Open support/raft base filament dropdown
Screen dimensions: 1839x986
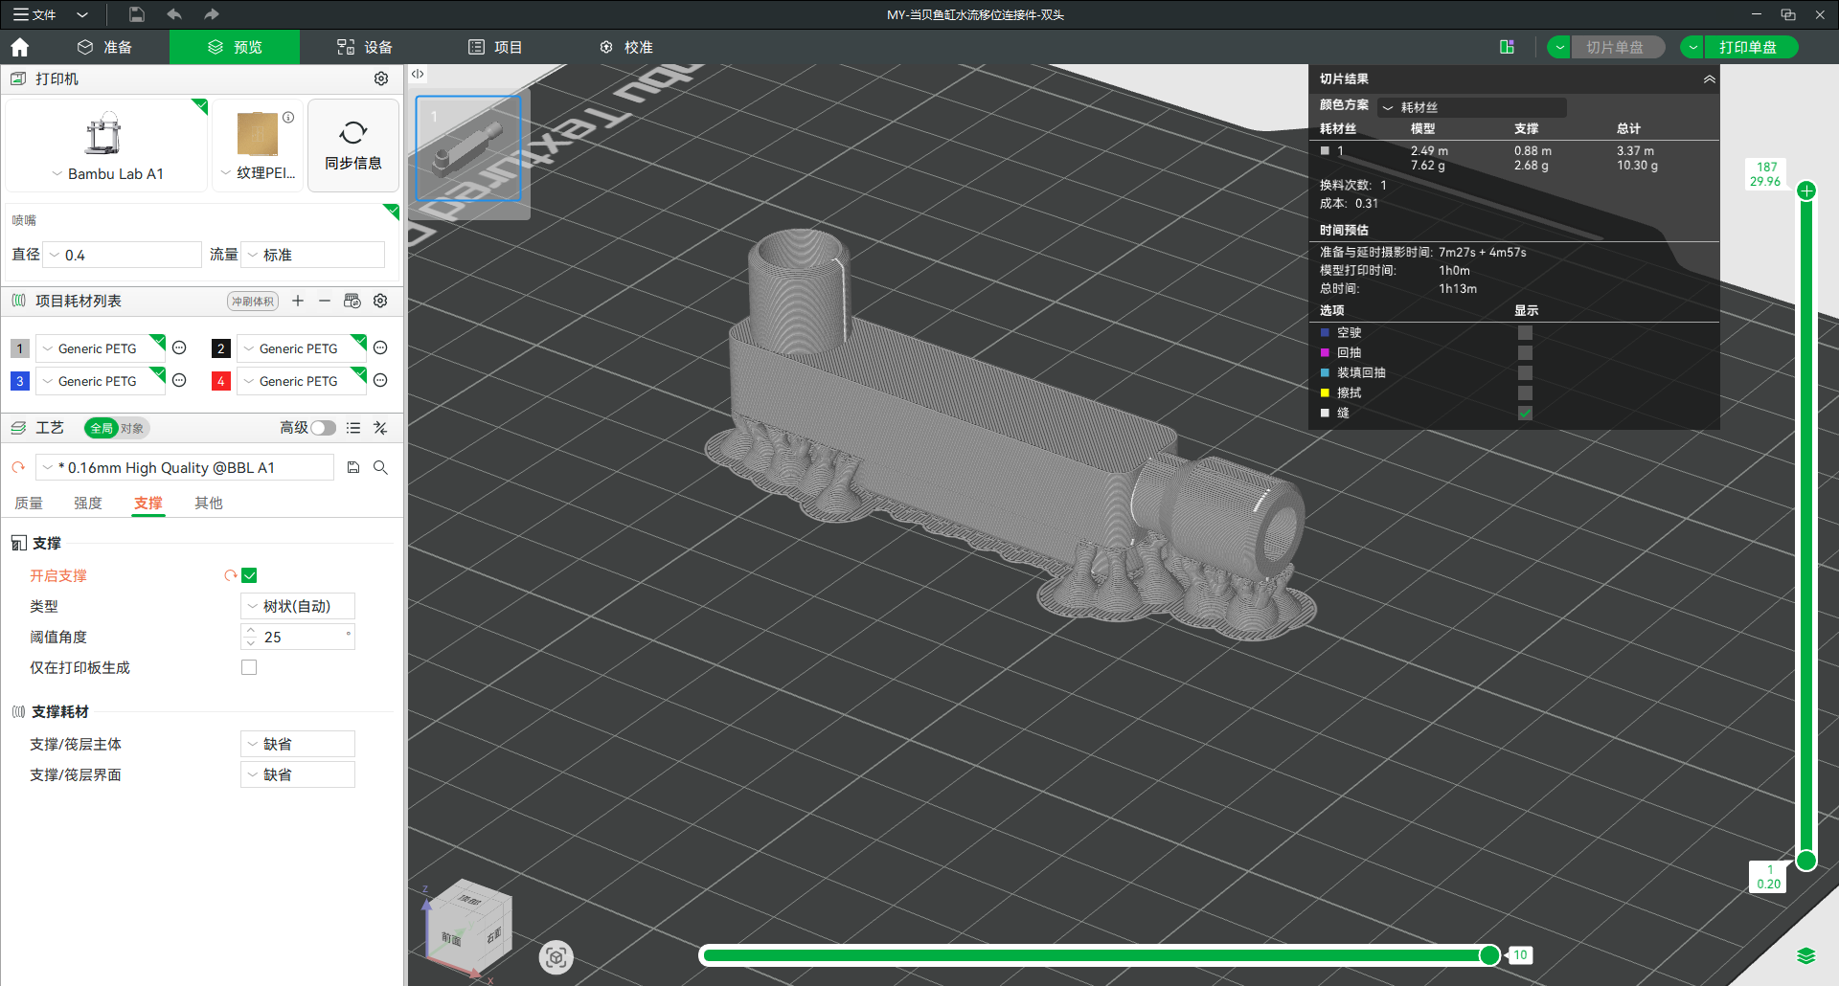tap(298, 744)
